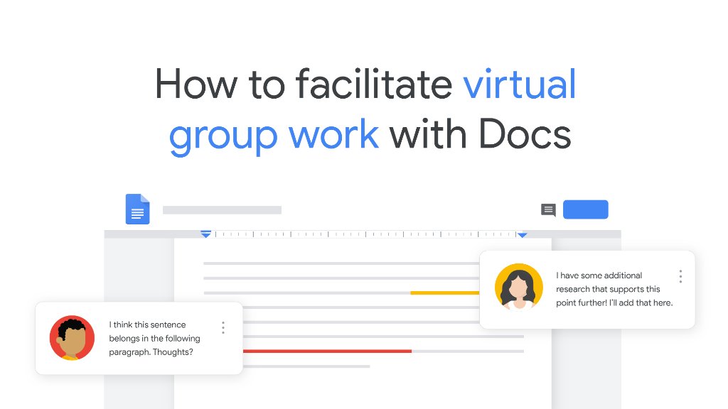Screen dimensions: 728x409
Task: Select the right indent marker on the ruler
Action: tap(523, 234)
